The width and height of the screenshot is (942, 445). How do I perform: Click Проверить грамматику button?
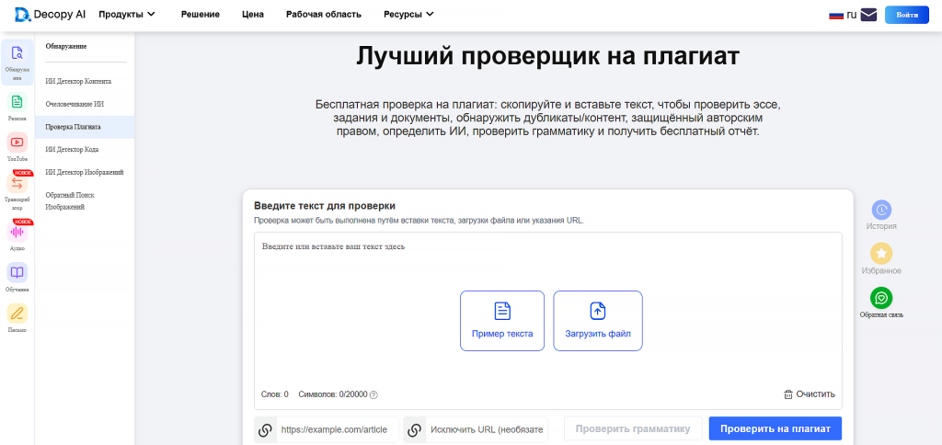(x=633, y=428)
